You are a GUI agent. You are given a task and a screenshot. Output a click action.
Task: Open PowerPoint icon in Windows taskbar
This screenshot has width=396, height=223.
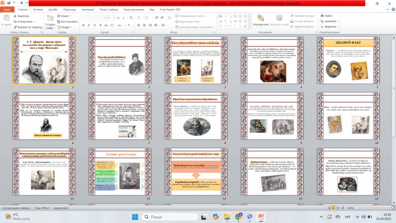pos(261,217)
